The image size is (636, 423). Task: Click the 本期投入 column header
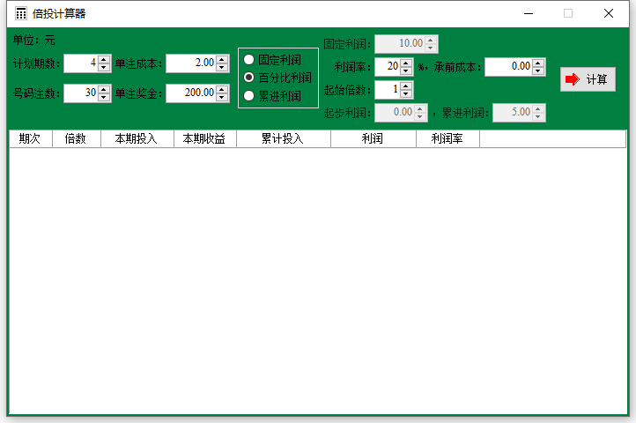click(137, 139)
